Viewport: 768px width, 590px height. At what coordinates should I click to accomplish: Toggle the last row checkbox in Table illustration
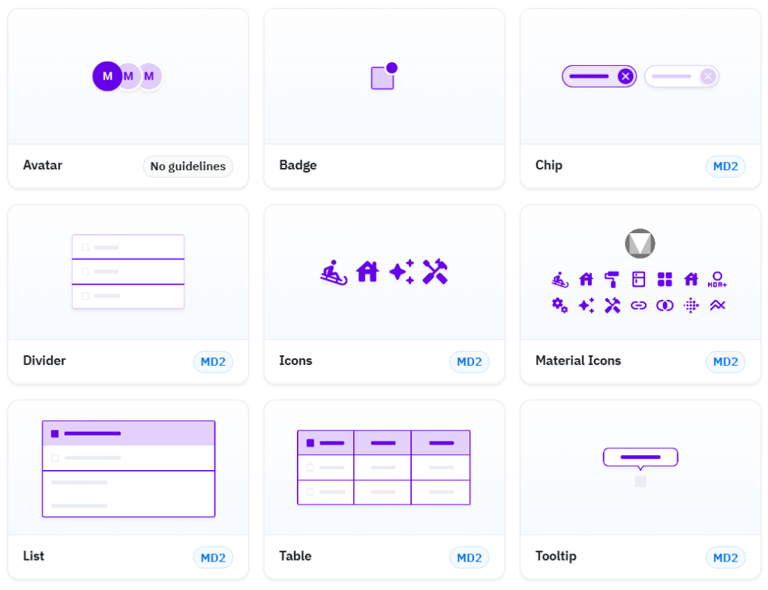(310, 492)
